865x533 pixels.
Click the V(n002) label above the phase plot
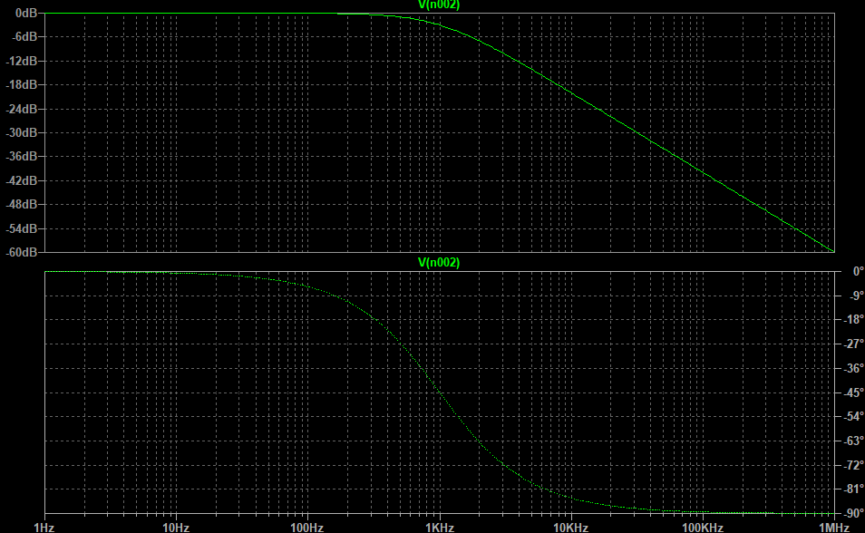(x=439, y=263)
